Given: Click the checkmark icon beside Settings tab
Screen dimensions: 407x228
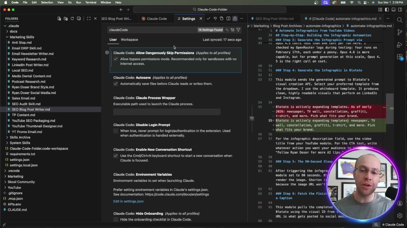Looking at the screenshot, I should (x=208, y=19).
